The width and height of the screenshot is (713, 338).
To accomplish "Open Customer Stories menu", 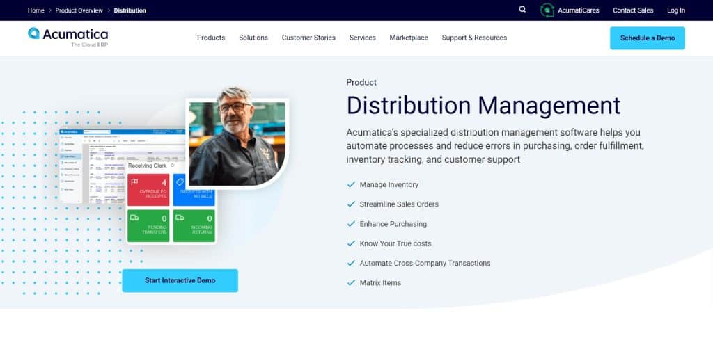I will point(308,38).
